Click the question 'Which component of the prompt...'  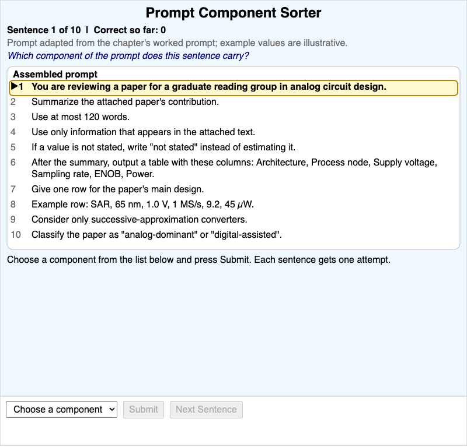(128, 55)
